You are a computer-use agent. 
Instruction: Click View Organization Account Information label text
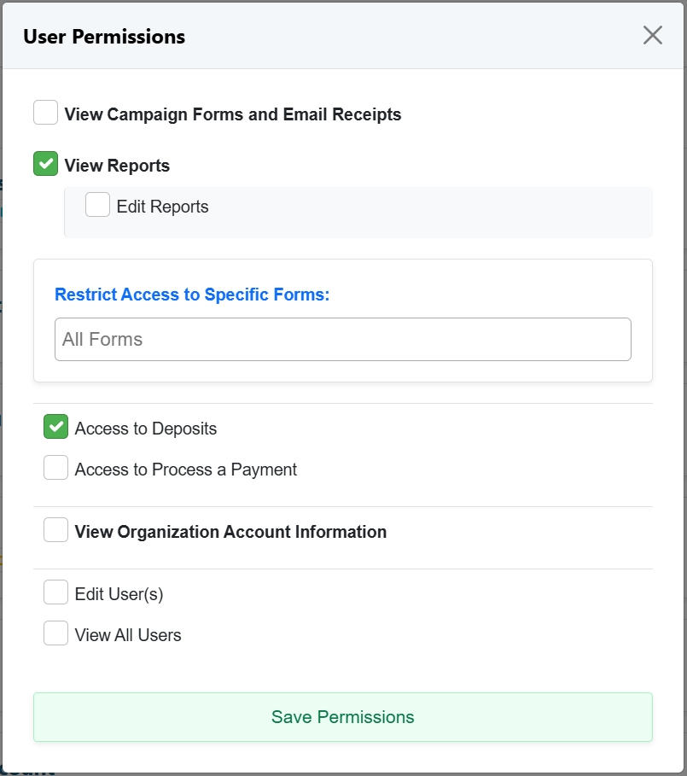230,532
